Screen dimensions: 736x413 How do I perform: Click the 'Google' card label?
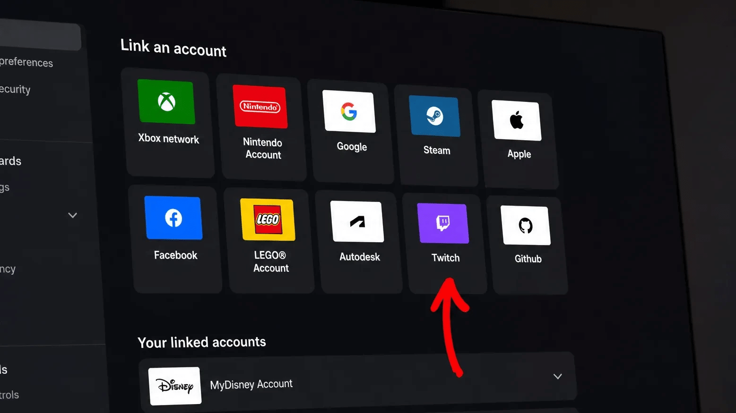[x=352, y=146]
